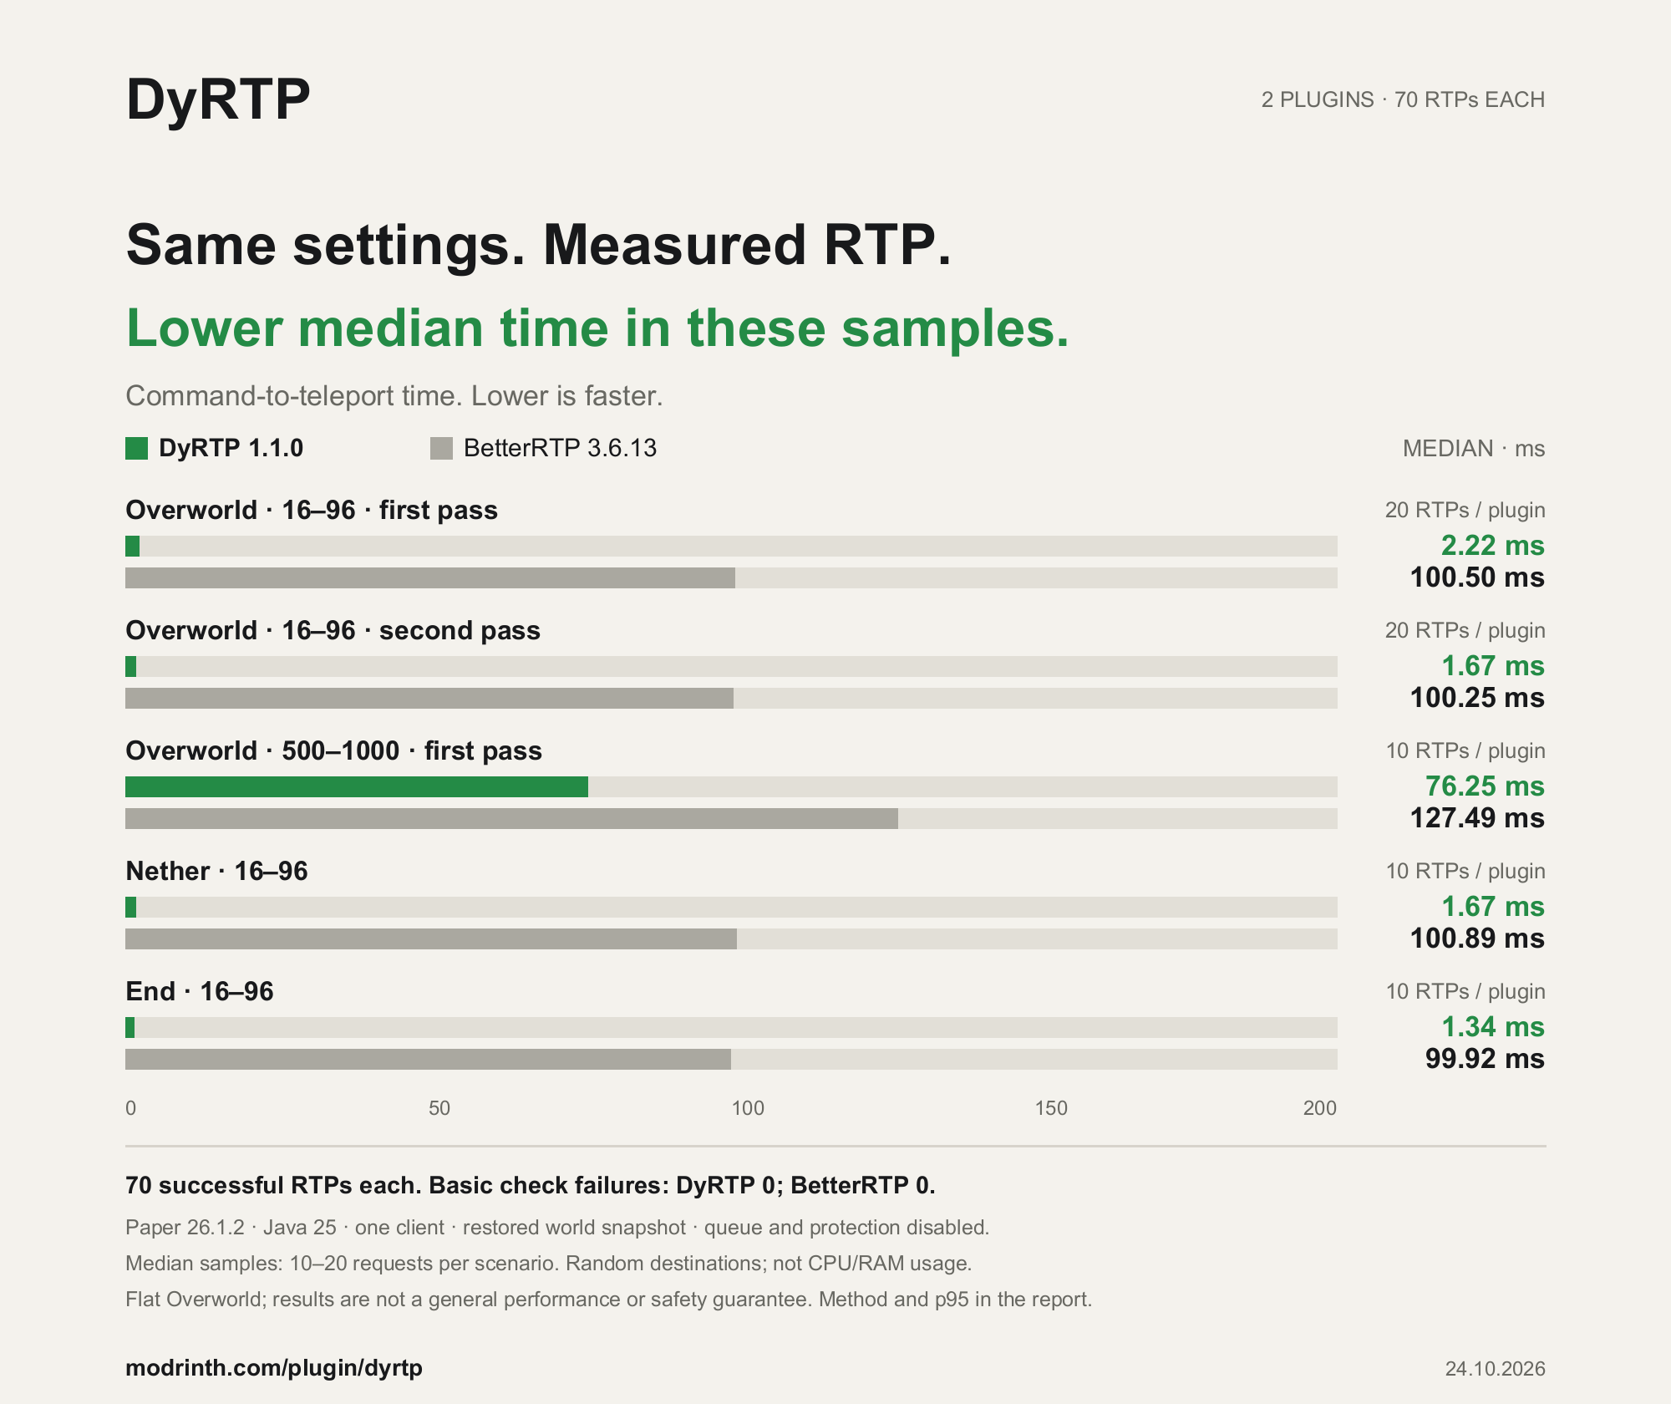Click 'Overworld · 16–96 · first pass' heading
Viewport: 1671px width, 1404px height.
(x=312, y=510)
